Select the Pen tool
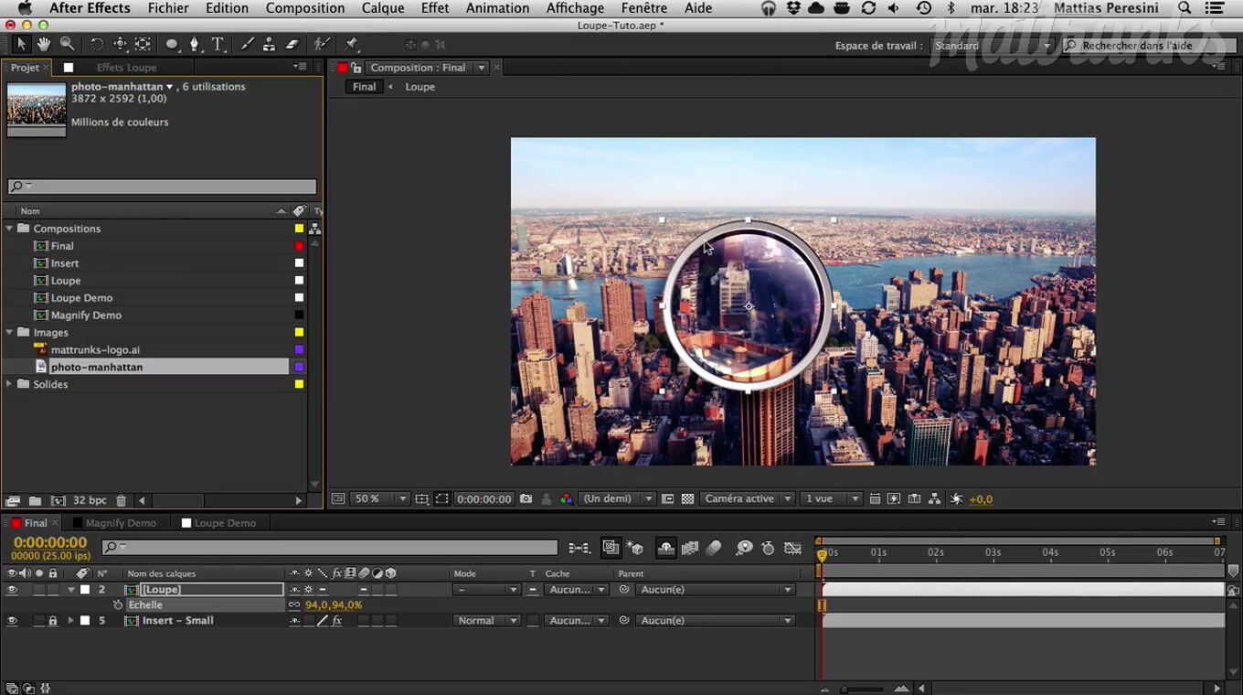Viewport: 1243px width, 695px height. pos(194,44)
